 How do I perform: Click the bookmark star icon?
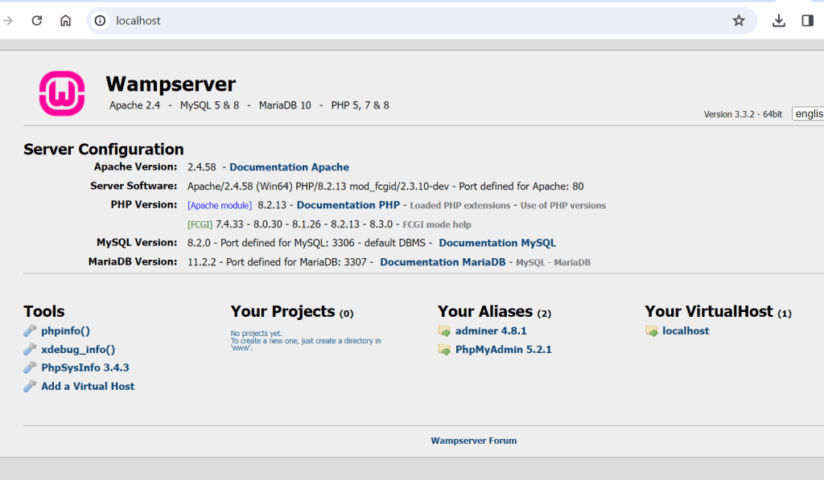[x=739, y=20]
